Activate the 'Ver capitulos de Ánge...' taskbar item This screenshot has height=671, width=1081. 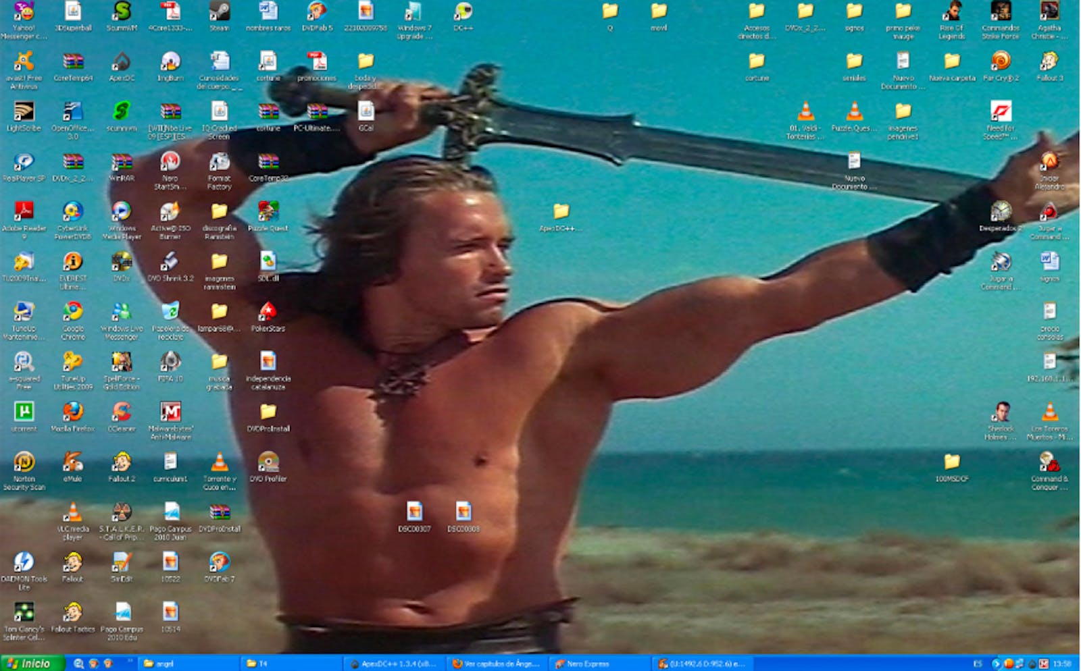tap(497, 664)
